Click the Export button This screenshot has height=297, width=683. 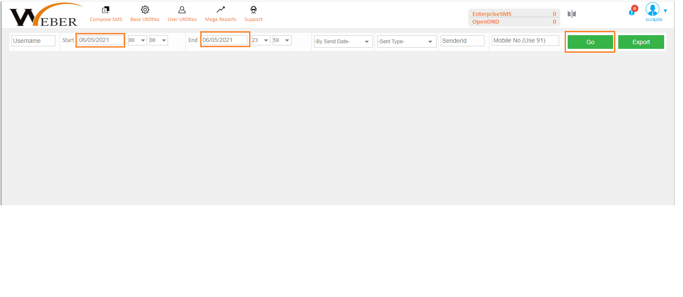[x=641, y=42]
